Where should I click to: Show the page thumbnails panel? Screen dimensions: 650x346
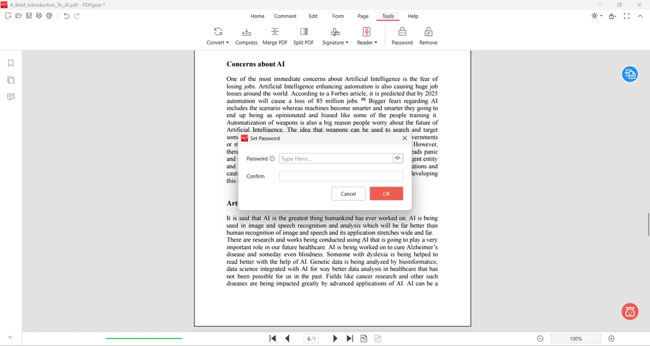pyautogui.click(x=11, y=80)
